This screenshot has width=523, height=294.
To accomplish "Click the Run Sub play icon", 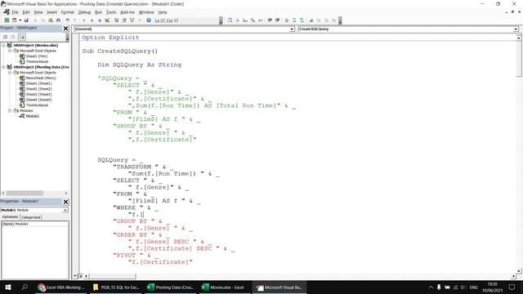I will (x=84, y=20).
